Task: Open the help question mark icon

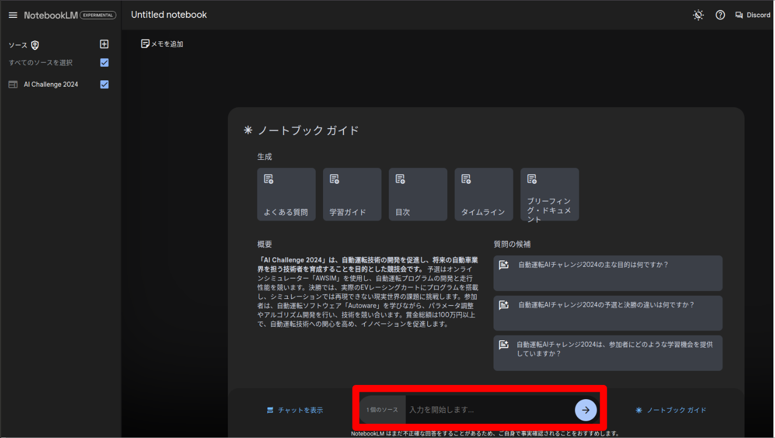Action: click(x=720, y=15)
